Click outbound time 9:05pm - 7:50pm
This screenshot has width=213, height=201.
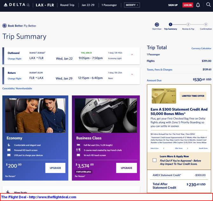(x=91, y=58)
